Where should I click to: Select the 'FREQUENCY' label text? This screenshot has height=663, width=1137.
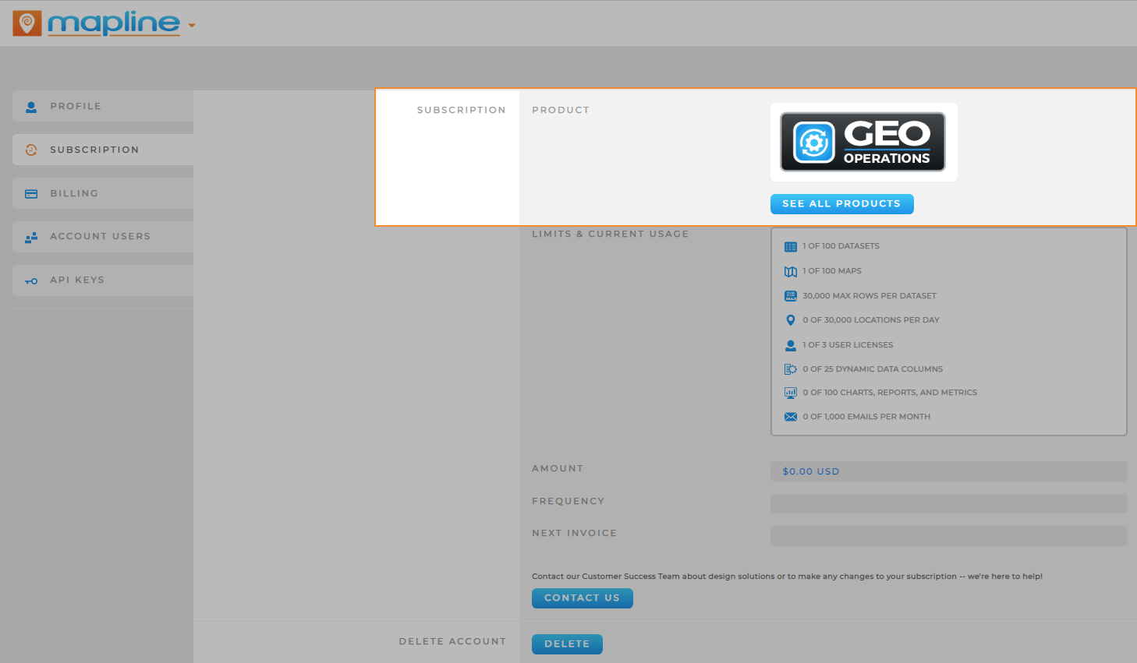coord(568,501)
